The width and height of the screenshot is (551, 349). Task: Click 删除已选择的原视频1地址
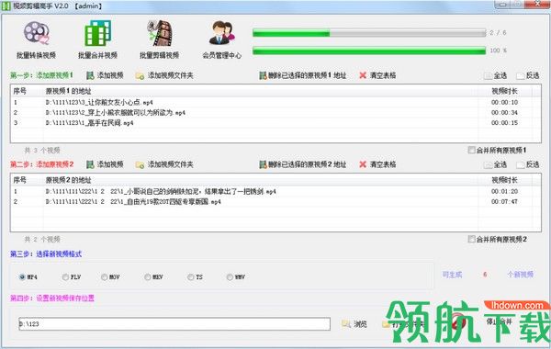302,75
